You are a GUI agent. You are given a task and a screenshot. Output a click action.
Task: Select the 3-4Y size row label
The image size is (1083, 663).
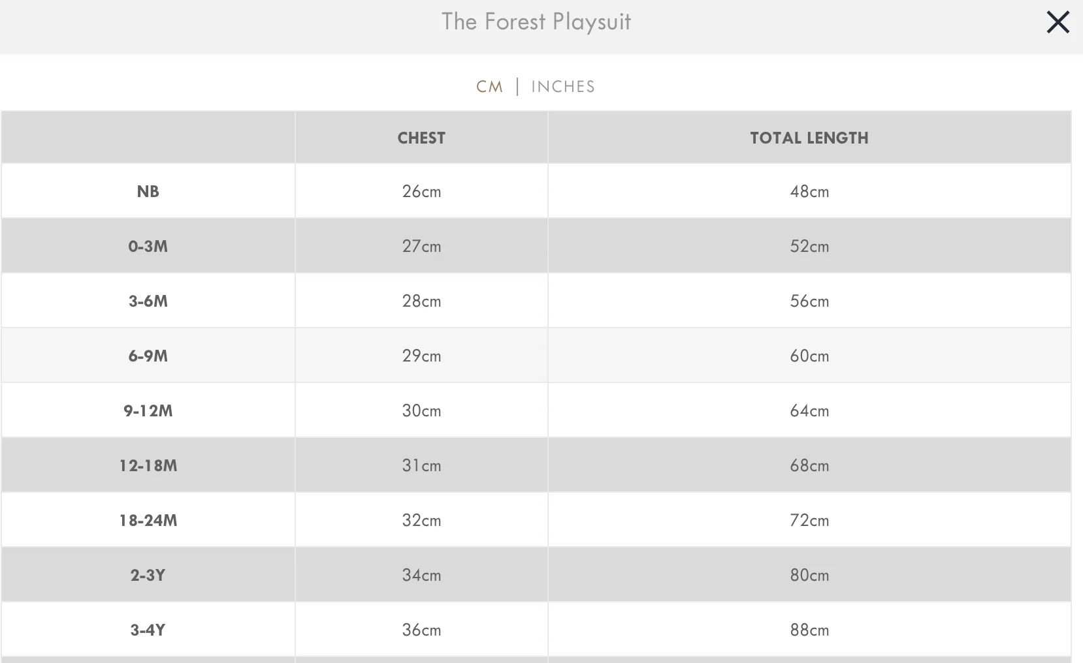(x=148, y=630)
